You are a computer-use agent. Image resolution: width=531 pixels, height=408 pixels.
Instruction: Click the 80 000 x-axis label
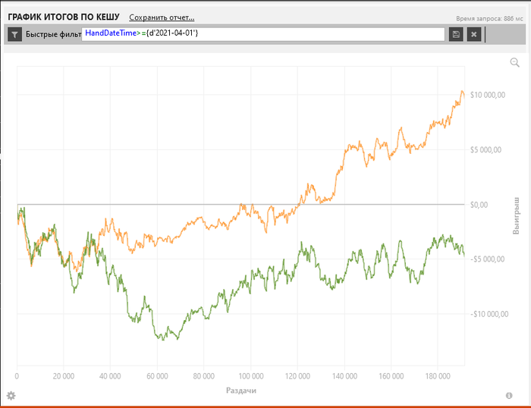204,376
